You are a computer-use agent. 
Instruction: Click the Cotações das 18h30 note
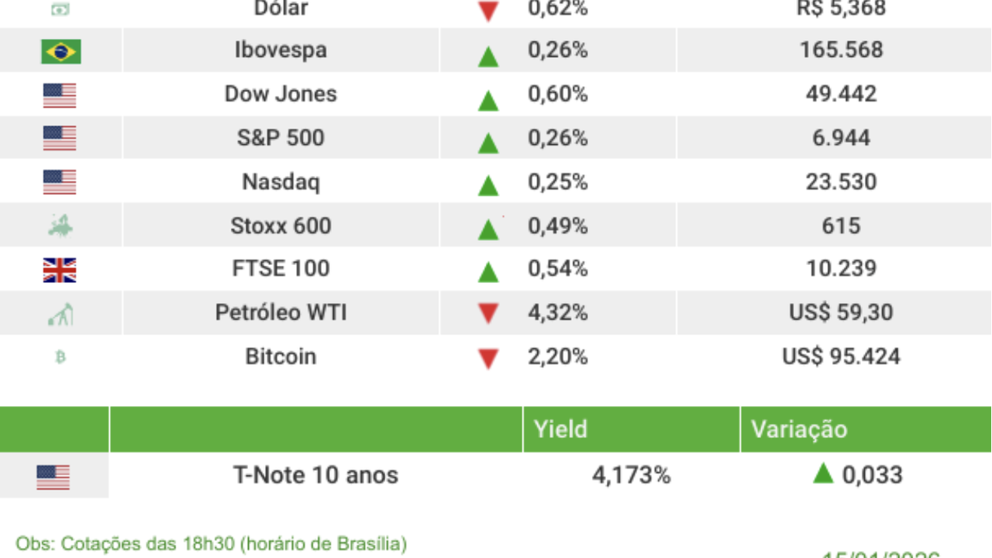pos(211,544)
